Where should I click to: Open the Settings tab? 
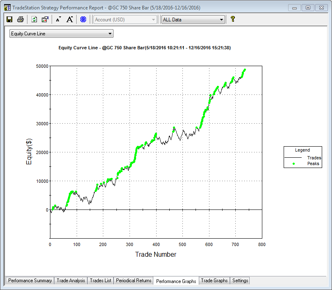click(x=240, y=281)
